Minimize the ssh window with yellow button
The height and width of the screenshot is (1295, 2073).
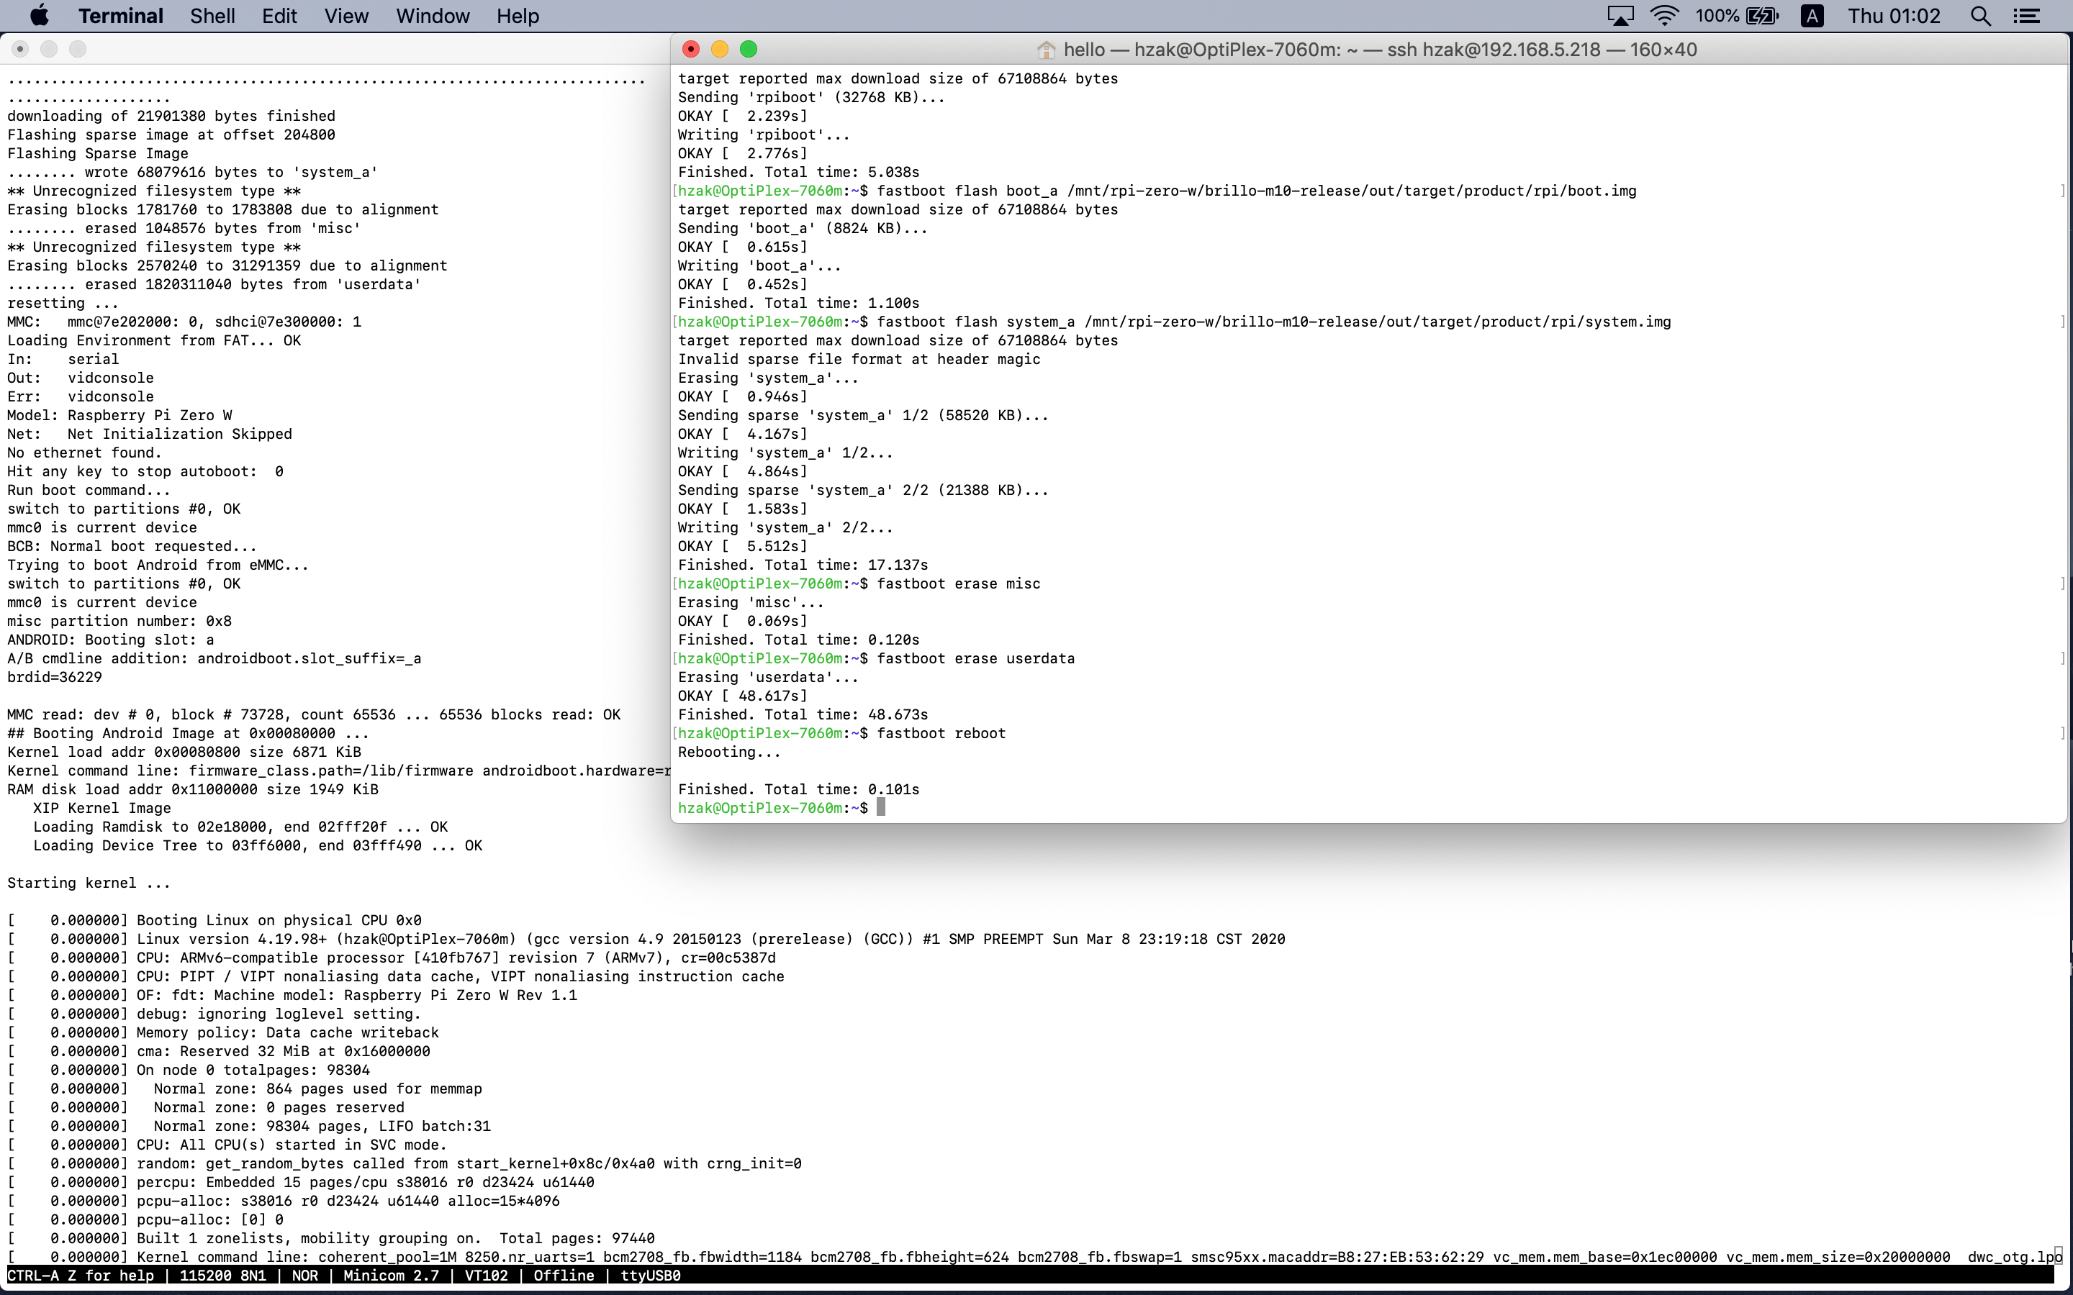point(720,50)
